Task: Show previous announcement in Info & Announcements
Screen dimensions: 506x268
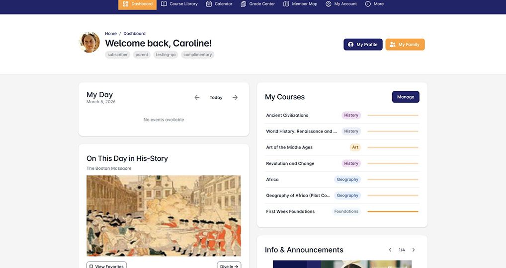Action: 390,250
